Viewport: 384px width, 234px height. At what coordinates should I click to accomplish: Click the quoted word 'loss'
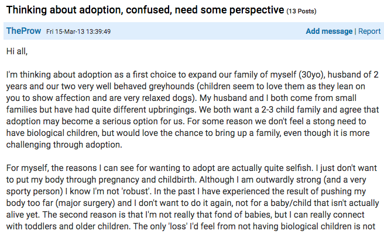pos(178,226)
